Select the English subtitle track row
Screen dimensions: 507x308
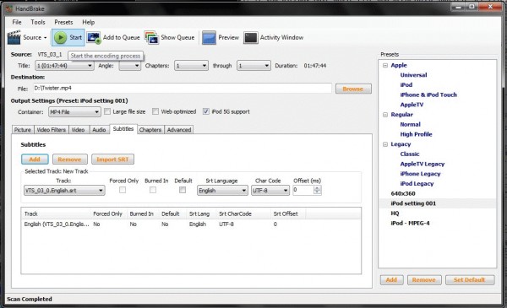click(191, 224)
